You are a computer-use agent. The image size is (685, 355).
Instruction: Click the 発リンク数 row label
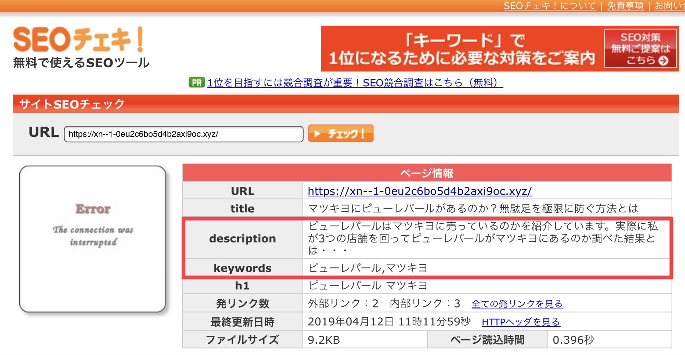(243, 303)
